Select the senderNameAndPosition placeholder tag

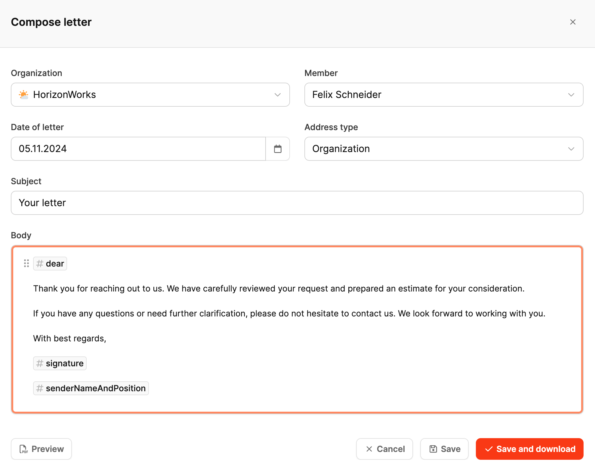[91, 388]
